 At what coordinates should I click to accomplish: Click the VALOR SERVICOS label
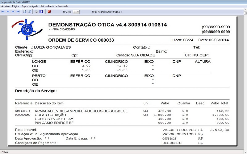pos(179,134)
